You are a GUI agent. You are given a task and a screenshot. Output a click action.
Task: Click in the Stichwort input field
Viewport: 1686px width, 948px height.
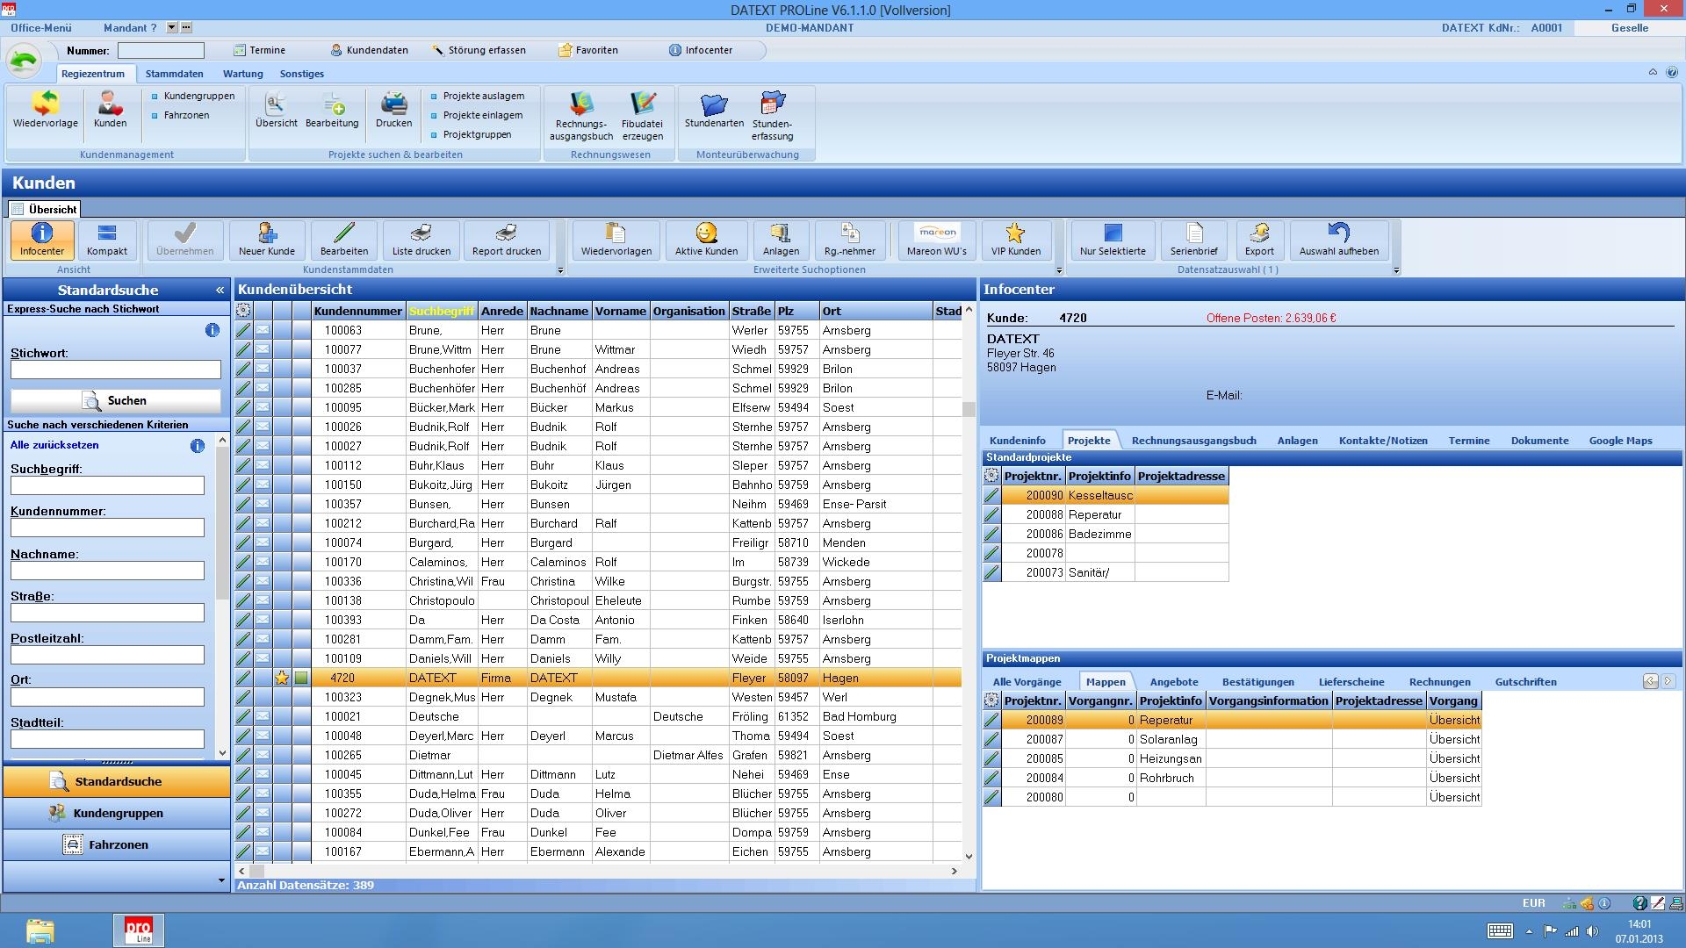(x=116, y=370)
